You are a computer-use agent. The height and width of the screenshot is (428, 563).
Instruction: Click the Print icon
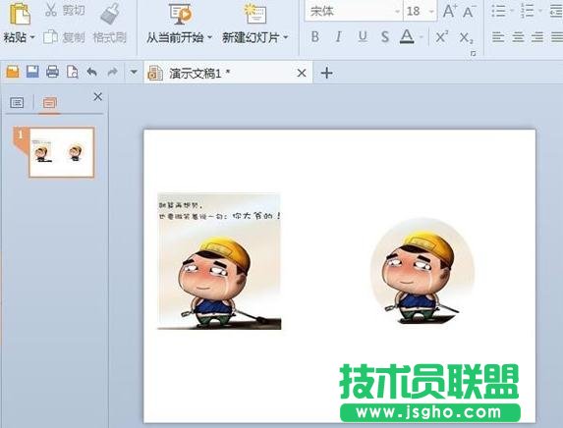pyautogui.click(x=52, y=72)
